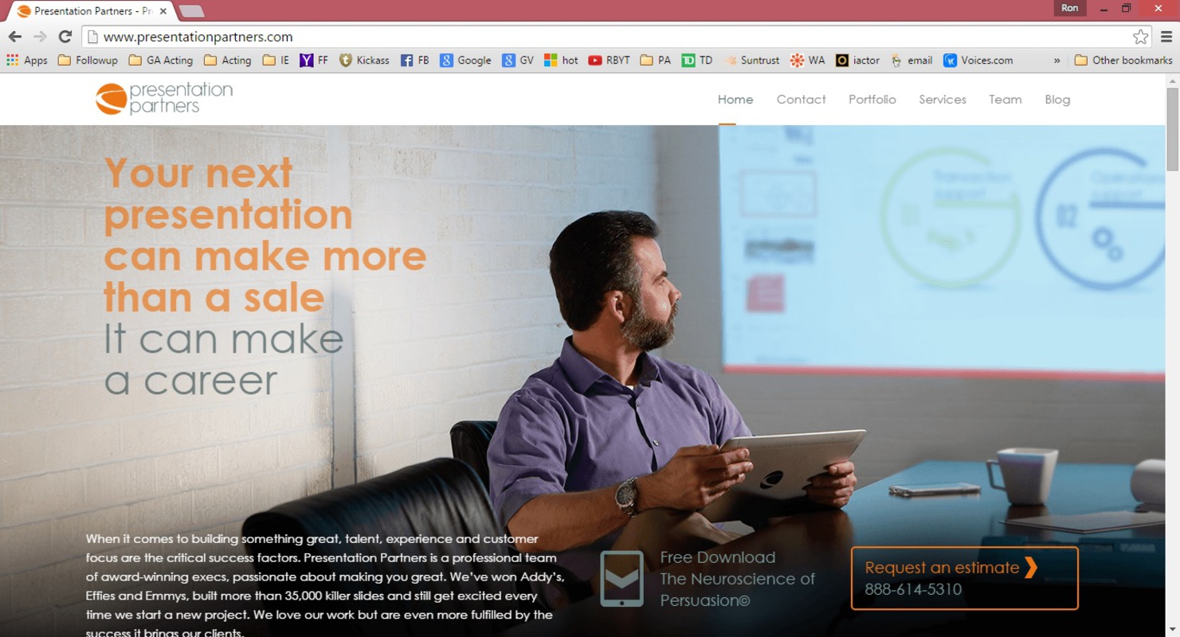Bookmark this page with the star icon
Viewport: 1180px width, 637px height.
coord(1140,37)
